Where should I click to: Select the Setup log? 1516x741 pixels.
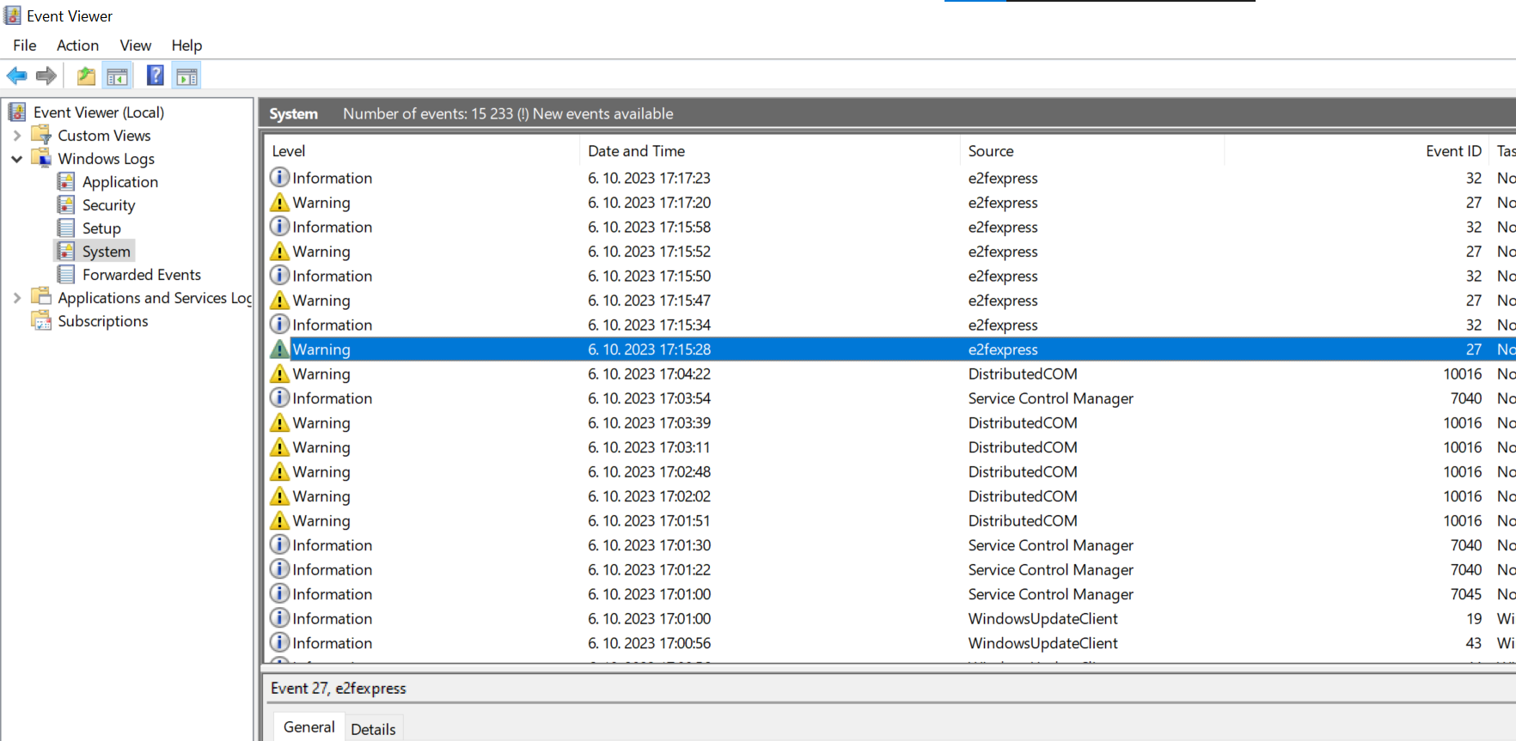coord(101,228)
